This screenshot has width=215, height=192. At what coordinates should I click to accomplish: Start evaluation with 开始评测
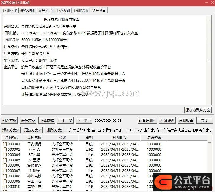pyautogui.click(x=167, y=120)
